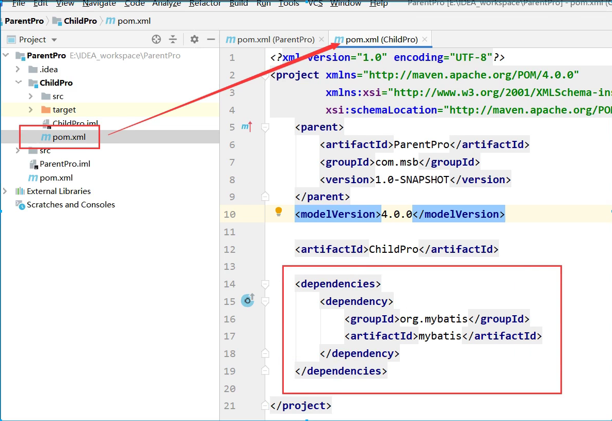Collapse the ChildPro module node
Image resolution: width=612 pixels, height=421 pixels.
19,83
